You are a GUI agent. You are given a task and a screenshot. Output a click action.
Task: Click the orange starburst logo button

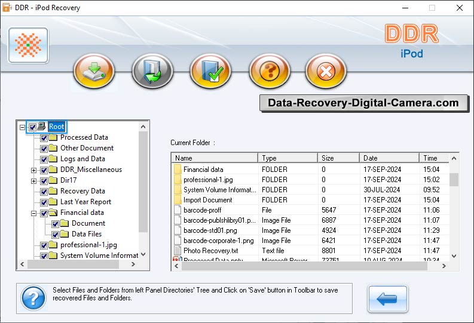28,45
